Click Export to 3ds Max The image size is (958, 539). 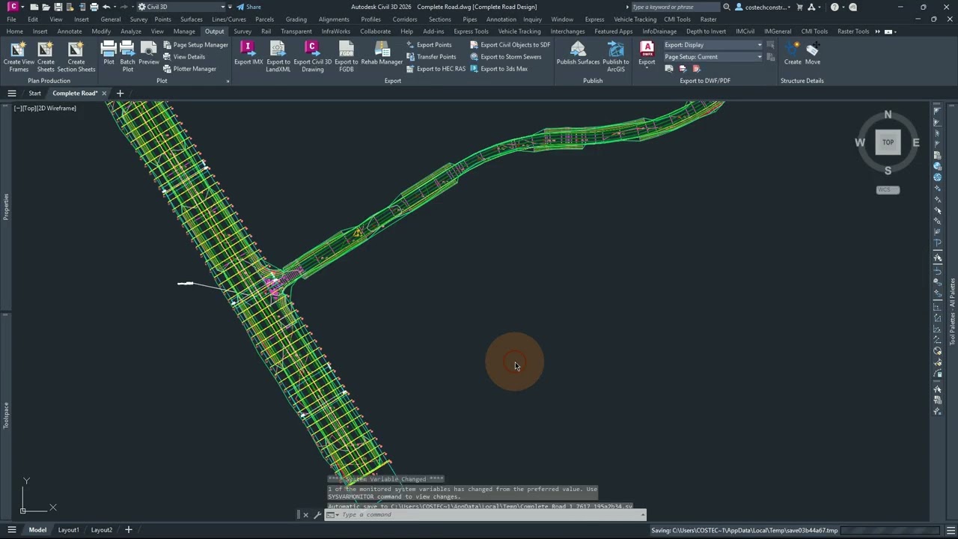pyautogui.click(x=498, y=69)
